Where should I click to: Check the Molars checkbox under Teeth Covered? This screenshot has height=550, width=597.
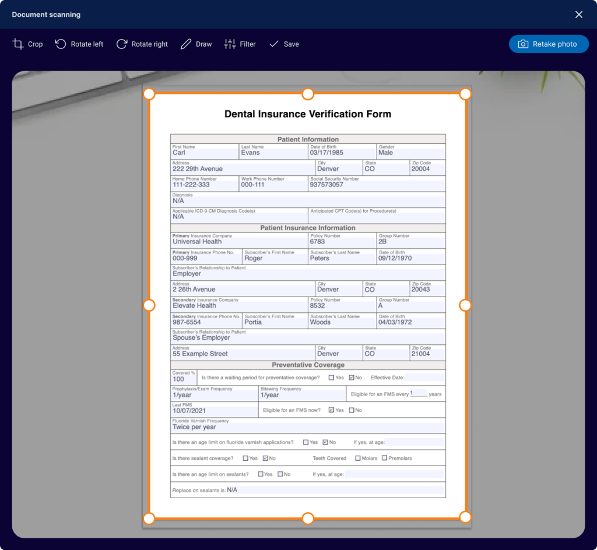click(x=358, y=458)
